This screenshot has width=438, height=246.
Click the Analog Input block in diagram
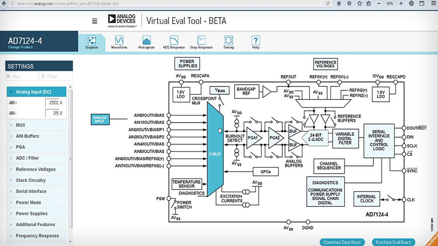[x=100, y=119]
